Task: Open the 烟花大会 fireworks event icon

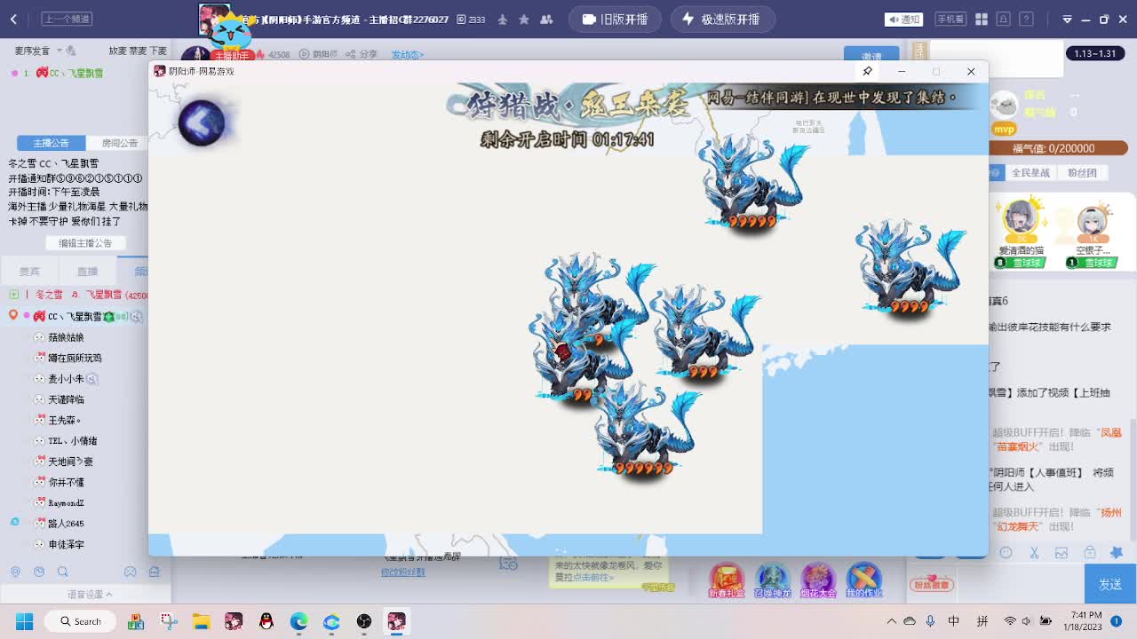Action: (x=818, y=579)
